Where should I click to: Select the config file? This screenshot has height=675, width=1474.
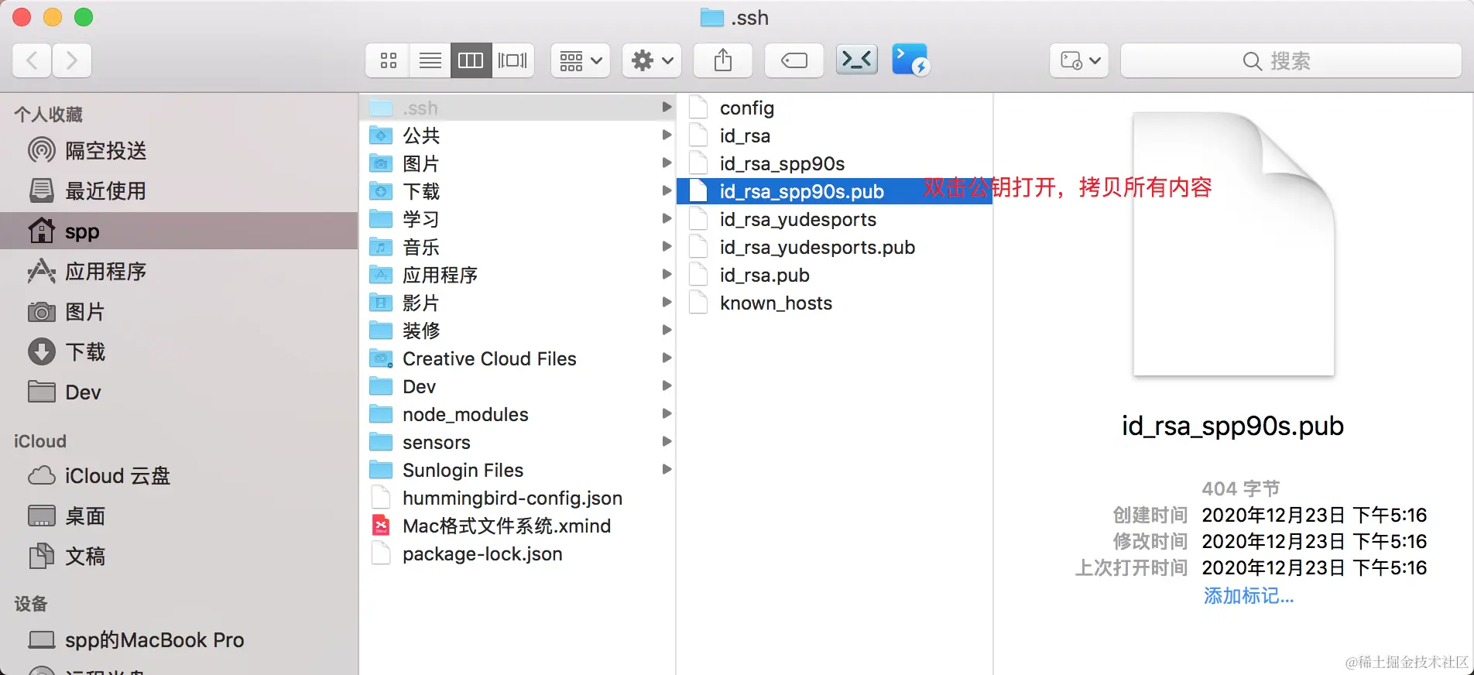(835, 108)
